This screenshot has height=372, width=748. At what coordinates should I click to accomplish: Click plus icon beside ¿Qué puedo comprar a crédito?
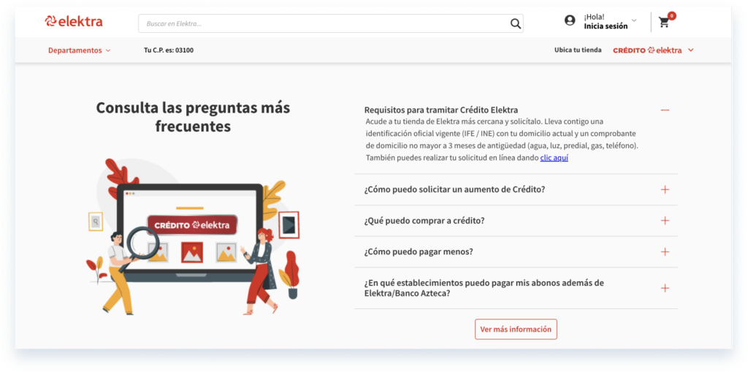point(665,221)
